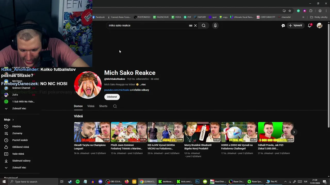Open the Přežil Jsem Extrémní Fotbalový Trénink video thumbnail
The image size is (330, 185).
coord(129,132)
